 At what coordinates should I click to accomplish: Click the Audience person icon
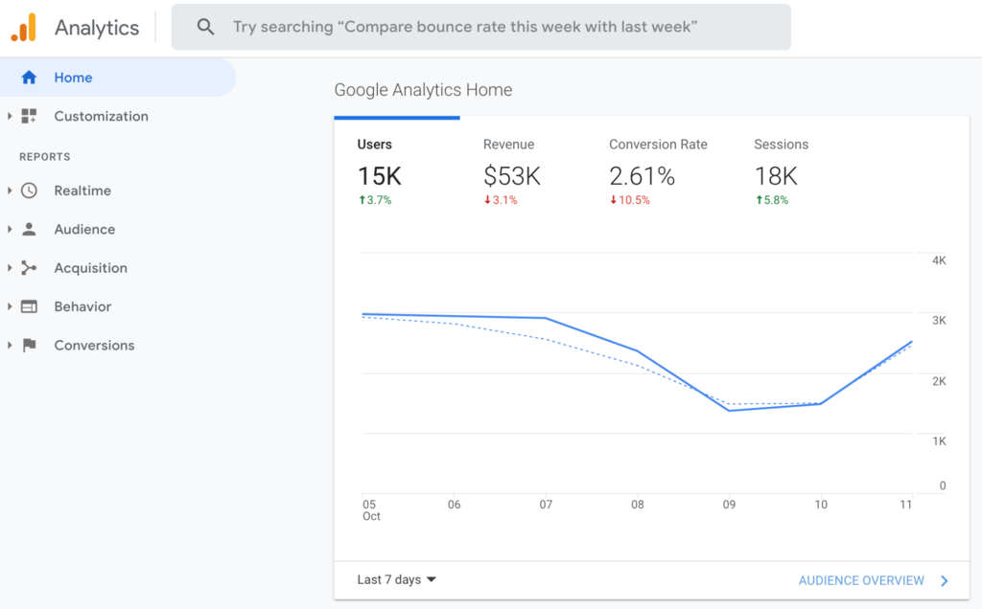[29, 229]
